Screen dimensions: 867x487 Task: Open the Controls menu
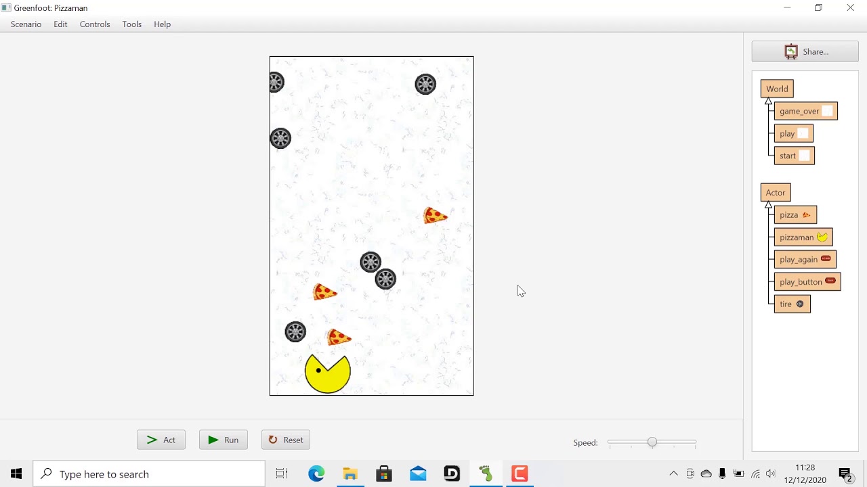coord(95,24)
